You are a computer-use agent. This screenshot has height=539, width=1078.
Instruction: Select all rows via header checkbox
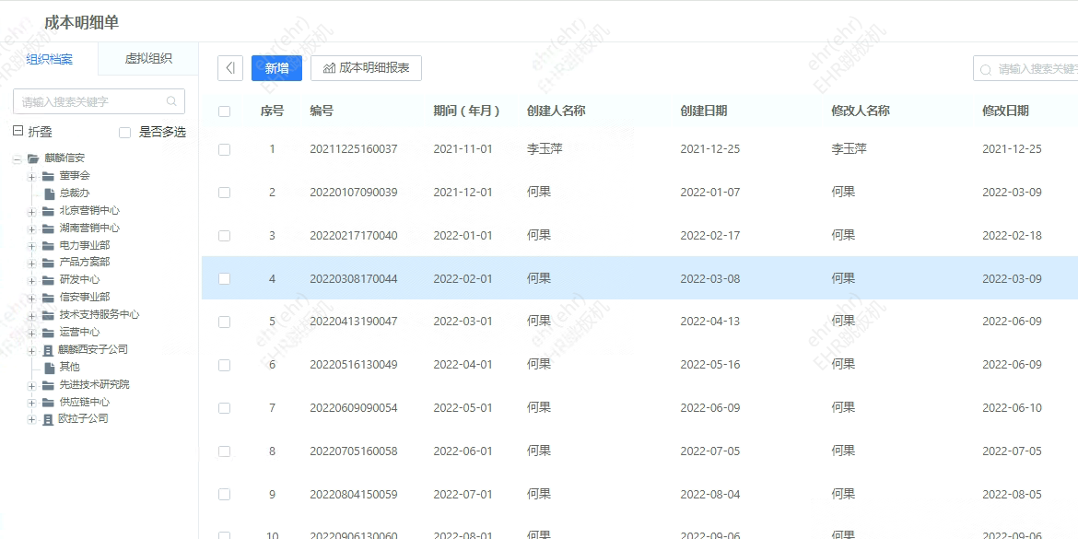[224, 110]
